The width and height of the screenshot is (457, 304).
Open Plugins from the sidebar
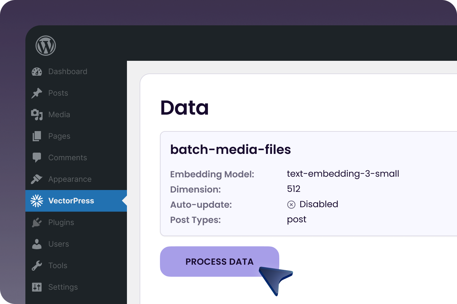coord(61,222)
